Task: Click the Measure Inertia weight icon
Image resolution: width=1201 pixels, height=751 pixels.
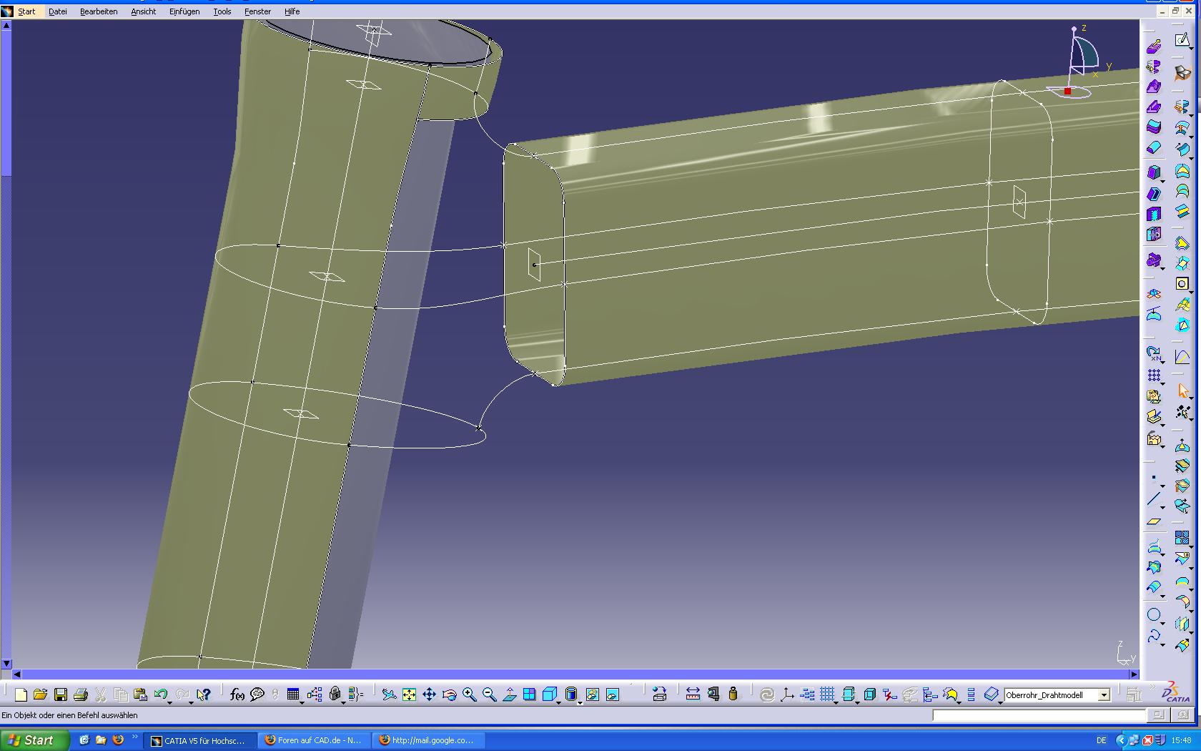Action: tap(733, 694)
